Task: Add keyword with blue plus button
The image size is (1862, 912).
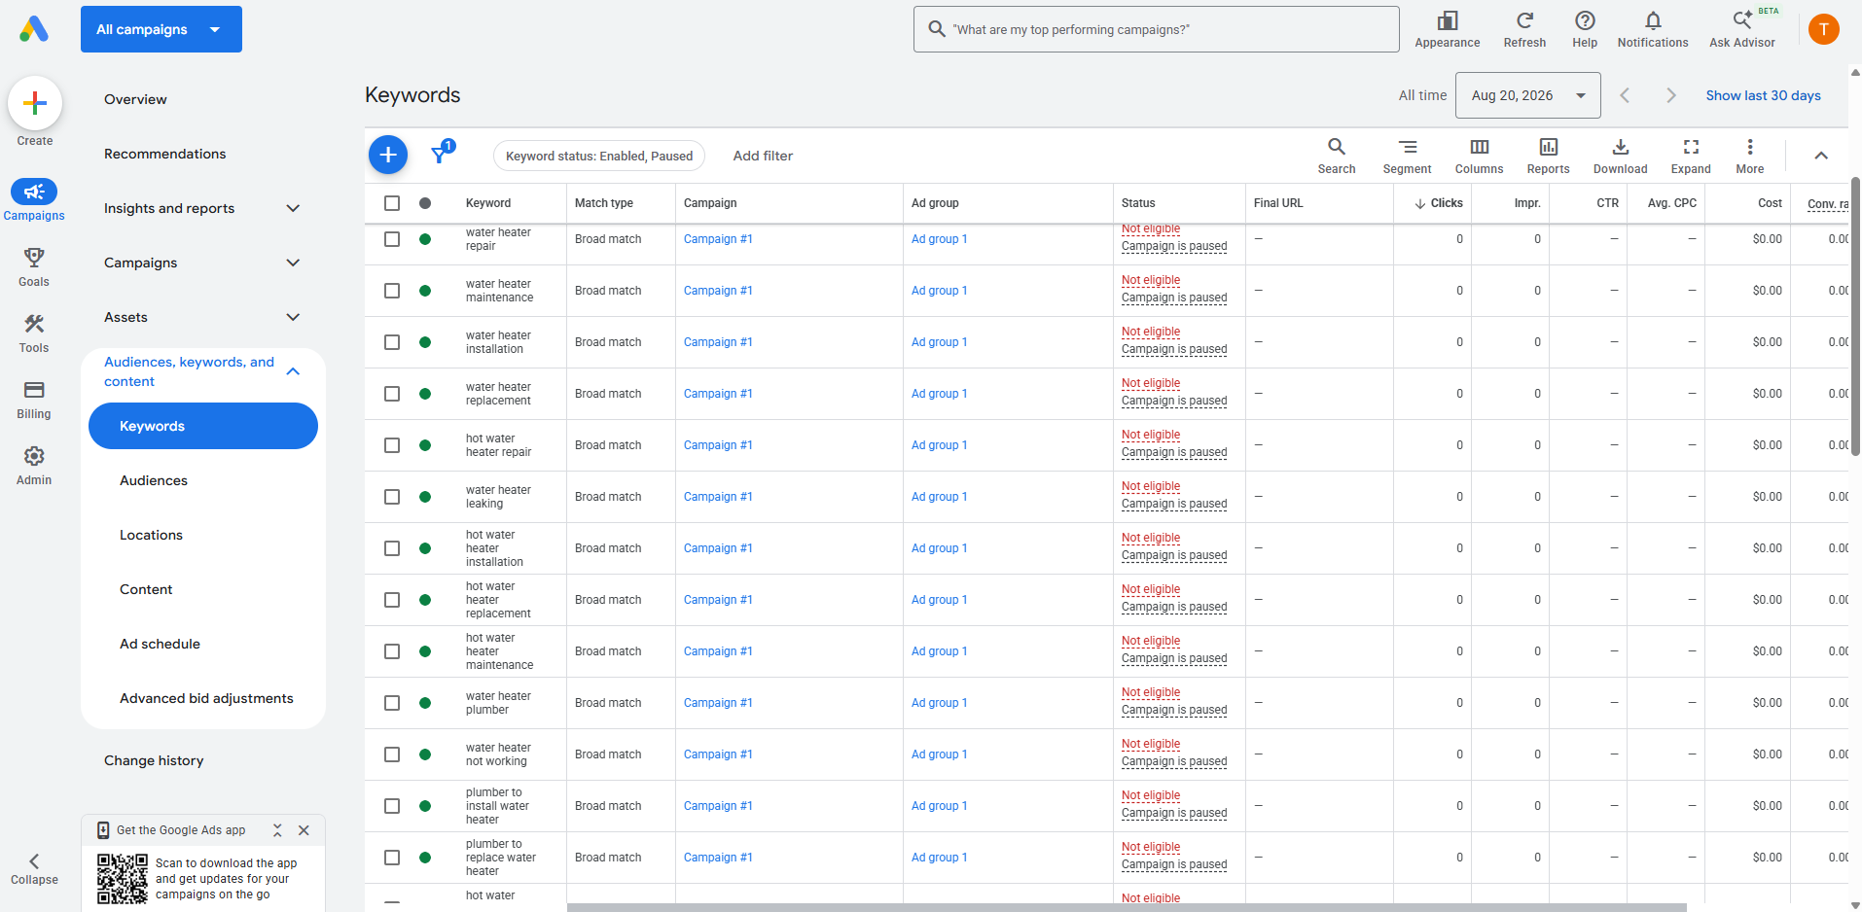Action: [388, 155]
